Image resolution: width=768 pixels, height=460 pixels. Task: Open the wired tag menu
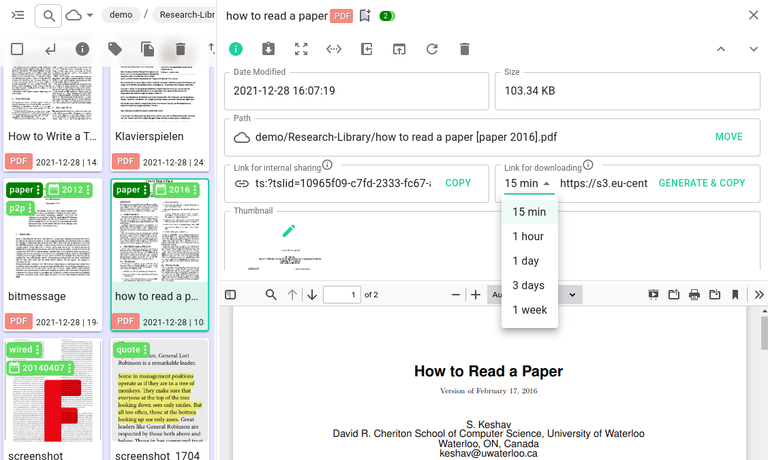[37, 350]
